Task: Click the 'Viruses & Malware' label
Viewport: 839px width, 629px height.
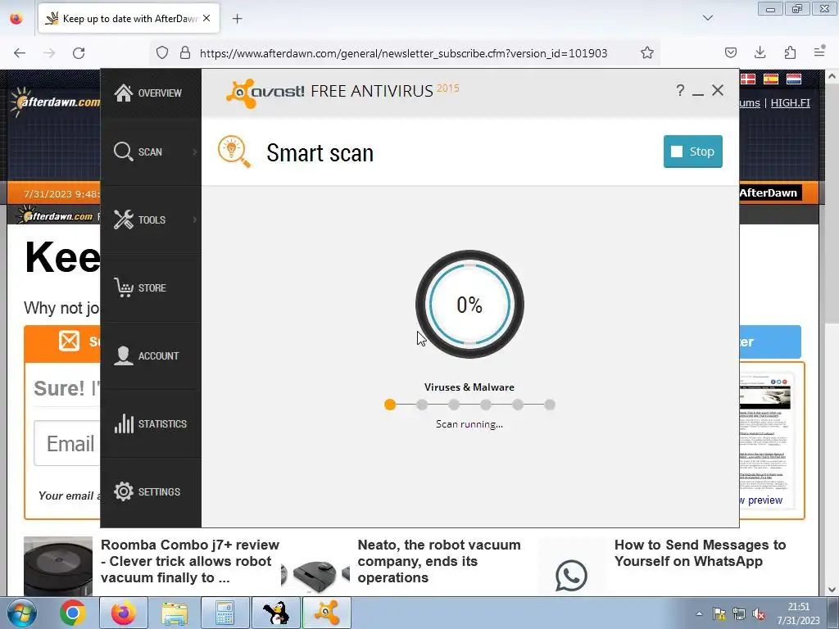Action: [x=469, y=387]
